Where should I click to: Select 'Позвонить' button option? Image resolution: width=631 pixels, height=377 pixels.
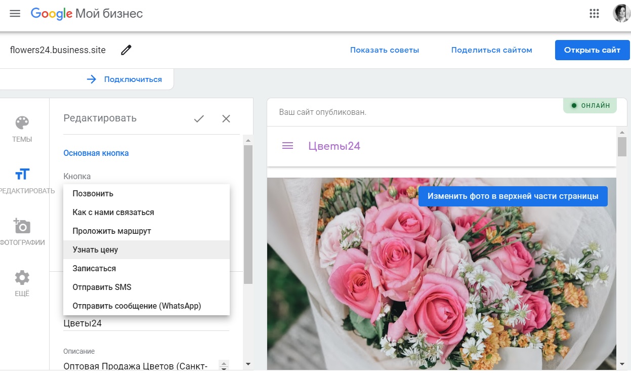click(x=93, y=194)
